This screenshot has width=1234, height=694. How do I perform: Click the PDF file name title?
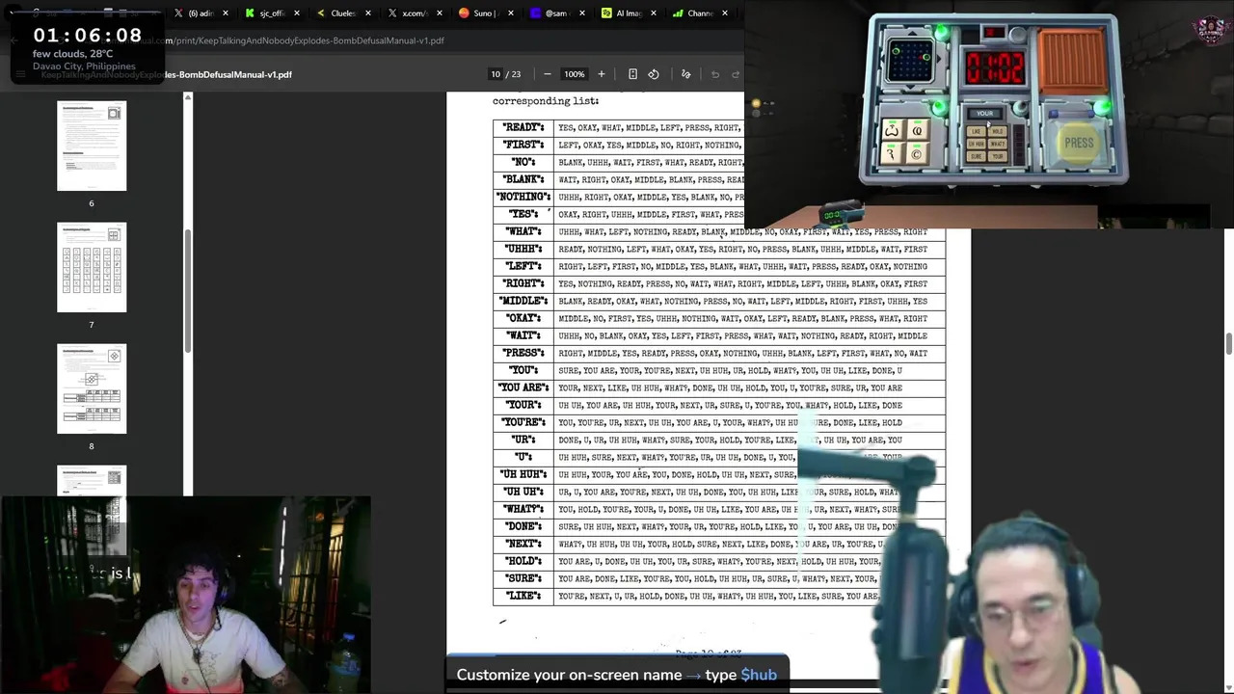(x=166, y=74)
